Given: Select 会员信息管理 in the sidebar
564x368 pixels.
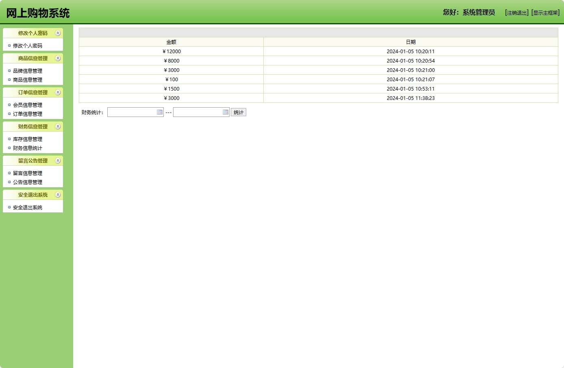Looking at the screenshot, I should 28,105.
